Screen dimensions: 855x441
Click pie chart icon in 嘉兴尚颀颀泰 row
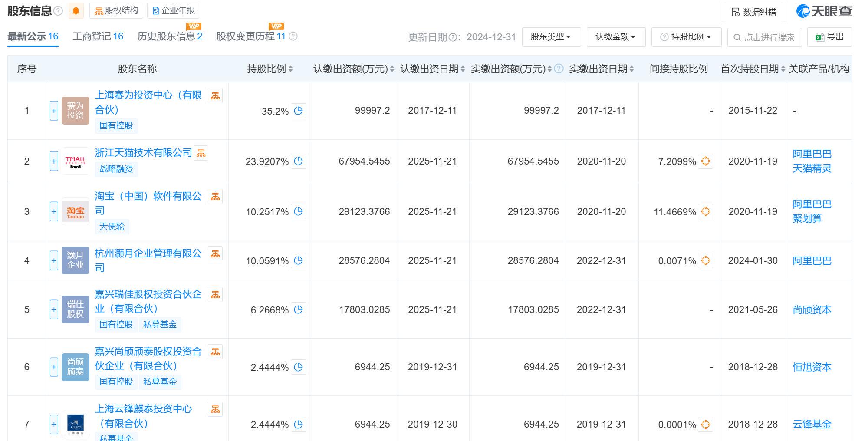coord(298,367)
